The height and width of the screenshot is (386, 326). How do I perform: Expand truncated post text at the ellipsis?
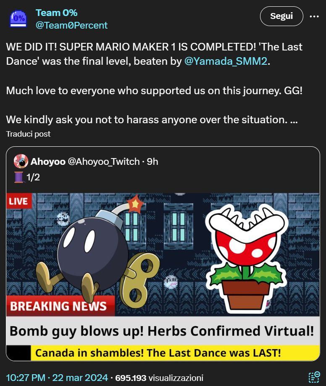tap(294, 120)
